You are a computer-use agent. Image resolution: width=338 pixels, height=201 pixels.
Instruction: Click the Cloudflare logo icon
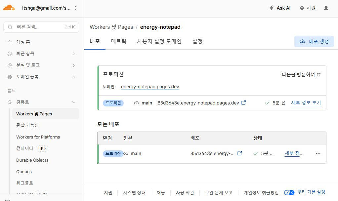point(9,8)
